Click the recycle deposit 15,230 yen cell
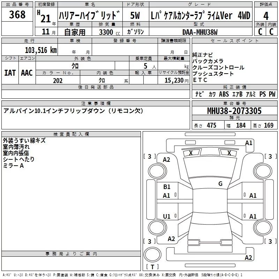 point(174,80)
